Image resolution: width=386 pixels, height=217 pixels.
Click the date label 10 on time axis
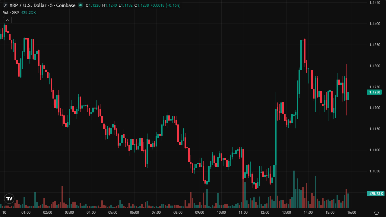pyautogui.click(x=4, y=212)
